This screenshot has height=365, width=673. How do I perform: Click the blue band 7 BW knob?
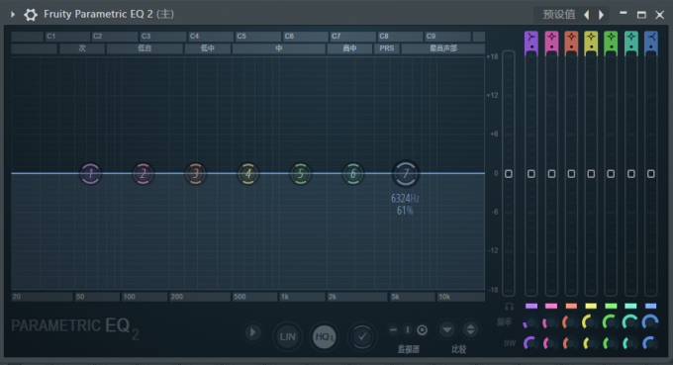(x=650, y=343)
